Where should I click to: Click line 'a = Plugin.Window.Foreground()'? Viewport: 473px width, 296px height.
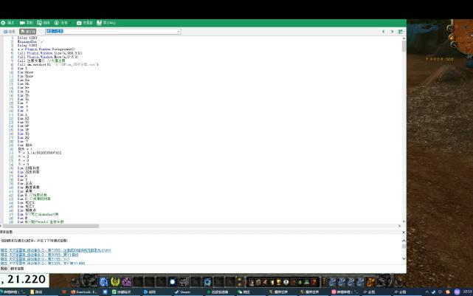click(46, 49)
